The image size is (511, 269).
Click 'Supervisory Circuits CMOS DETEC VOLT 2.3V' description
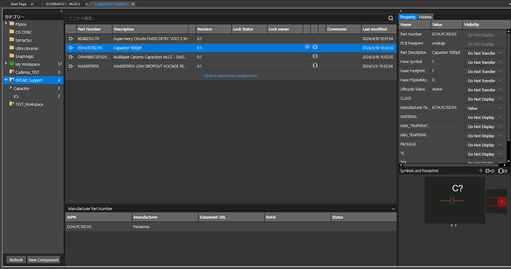coord(150,38)
